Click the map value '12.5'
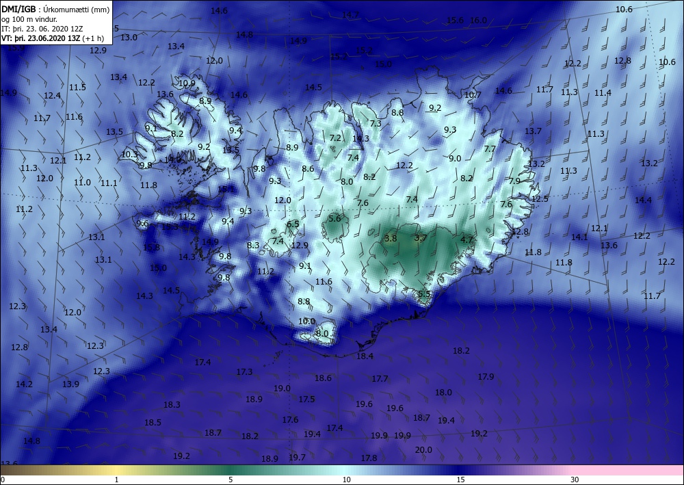 click(540, 198)
